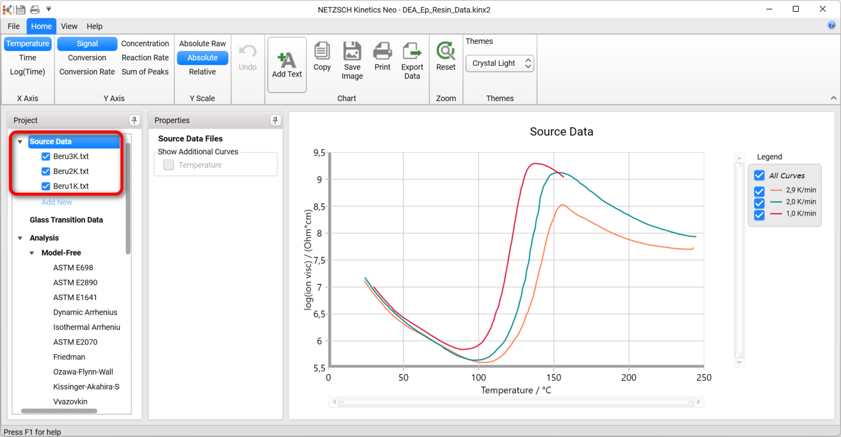841x437 pixels.
Task: Click the Add New source link
Action: click(57, 202)
